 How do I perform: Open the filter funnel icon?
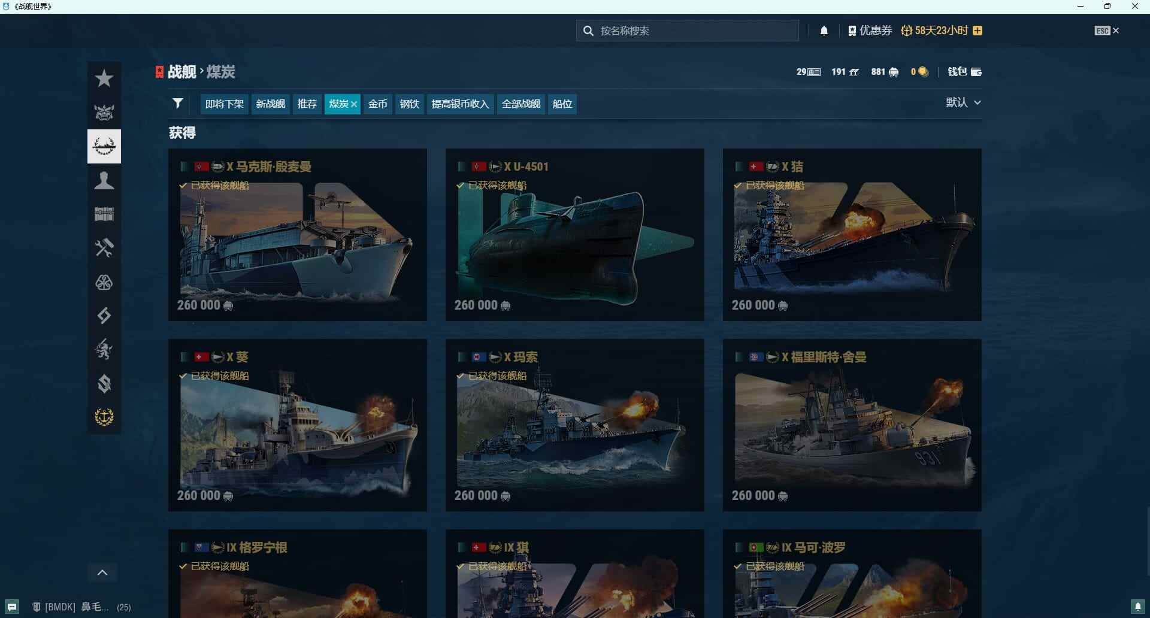pyautogui.click(x=178, y=104)
